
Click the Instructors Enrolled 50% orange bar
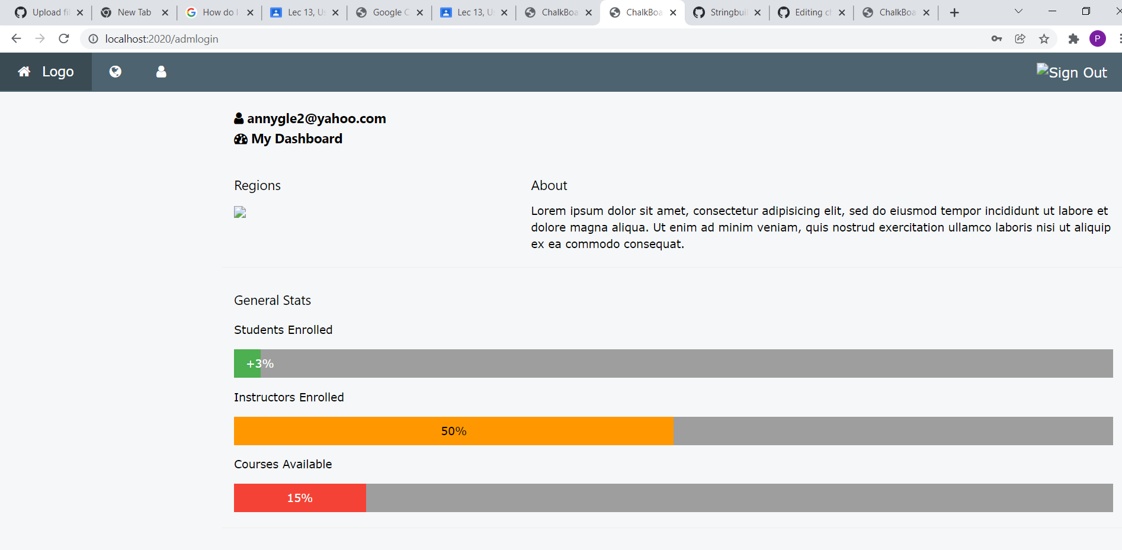[x=454, y=431]
